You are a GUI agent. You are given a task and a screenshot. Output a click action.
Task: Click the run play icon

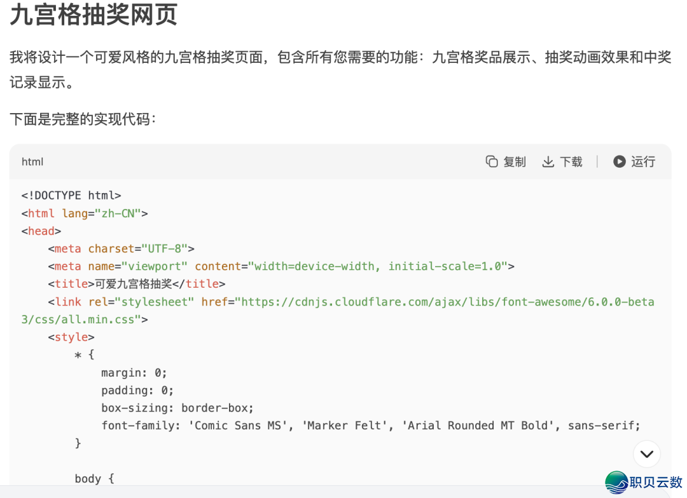pos(619,161)
